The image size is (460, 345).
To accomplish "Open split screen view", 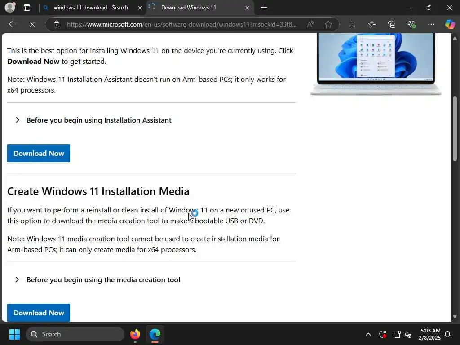I will tap(352, 24).
